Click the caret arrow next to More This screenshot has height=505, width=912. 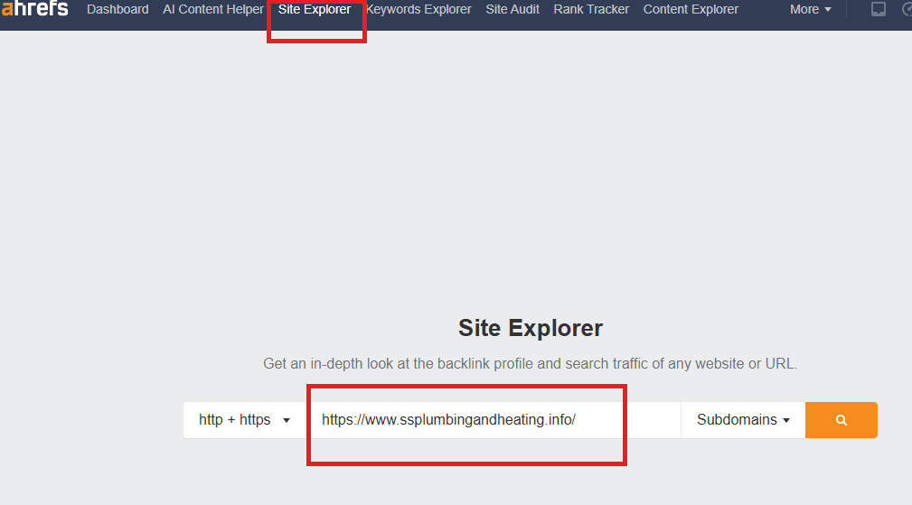pos(828,11)
